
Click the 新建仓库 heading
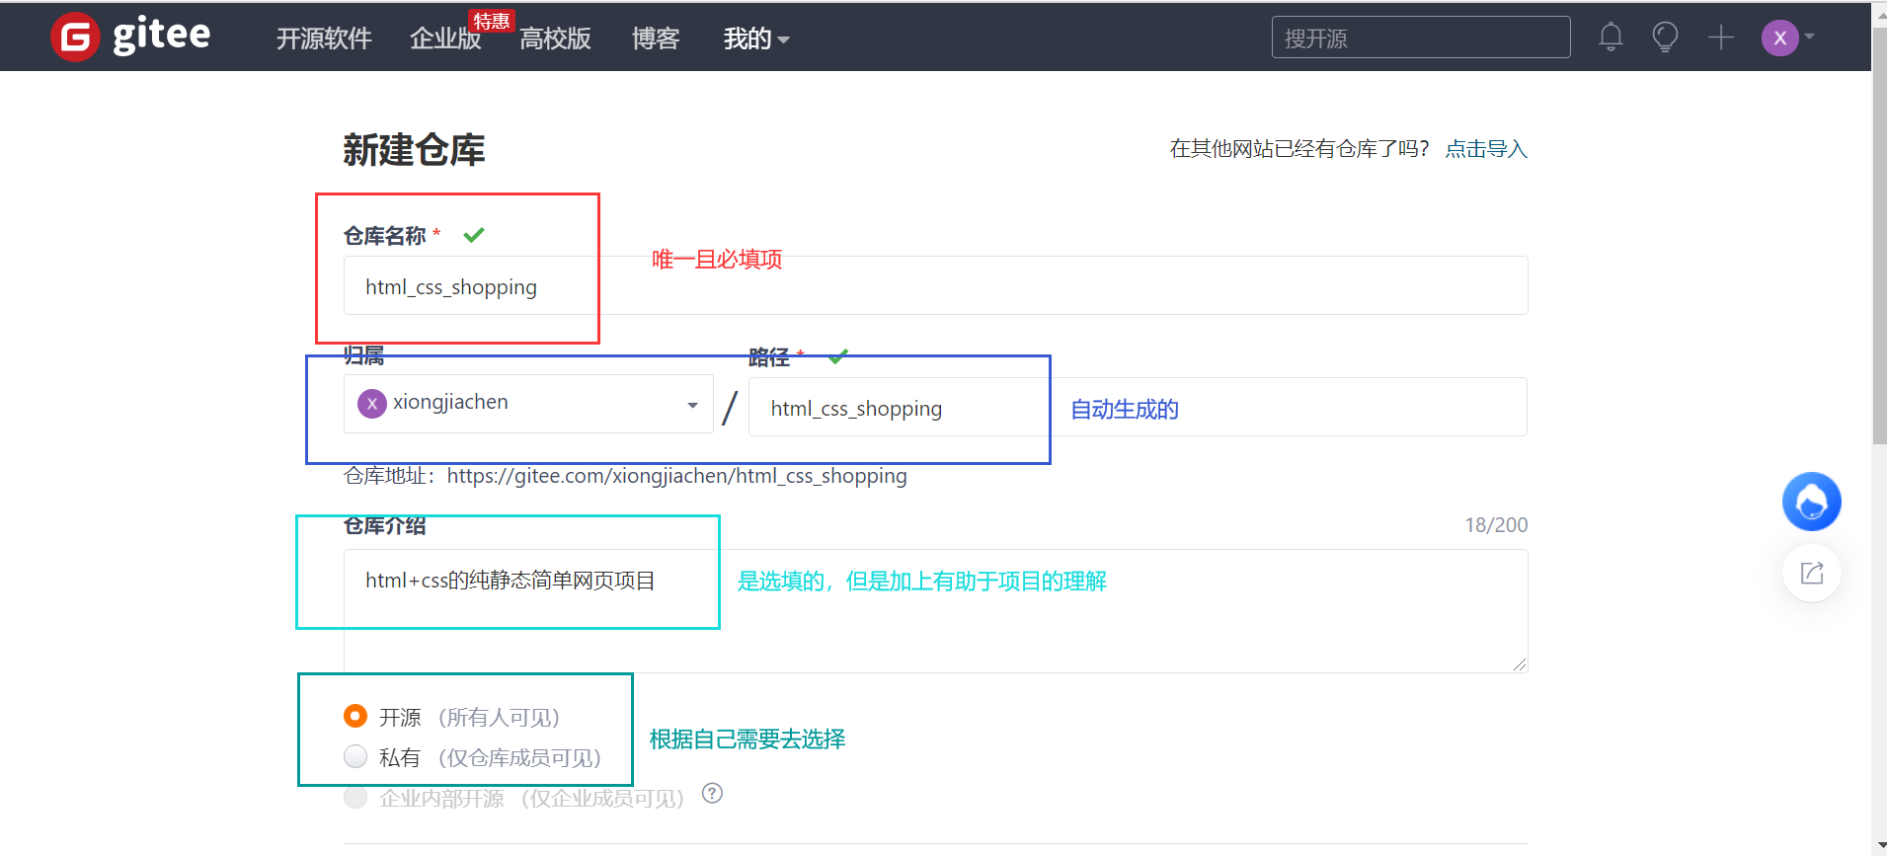(x=414, y=150)
